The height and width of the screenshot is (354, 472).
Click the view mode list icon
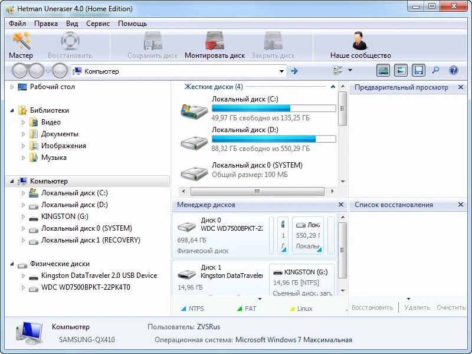[x=337, y=70]
